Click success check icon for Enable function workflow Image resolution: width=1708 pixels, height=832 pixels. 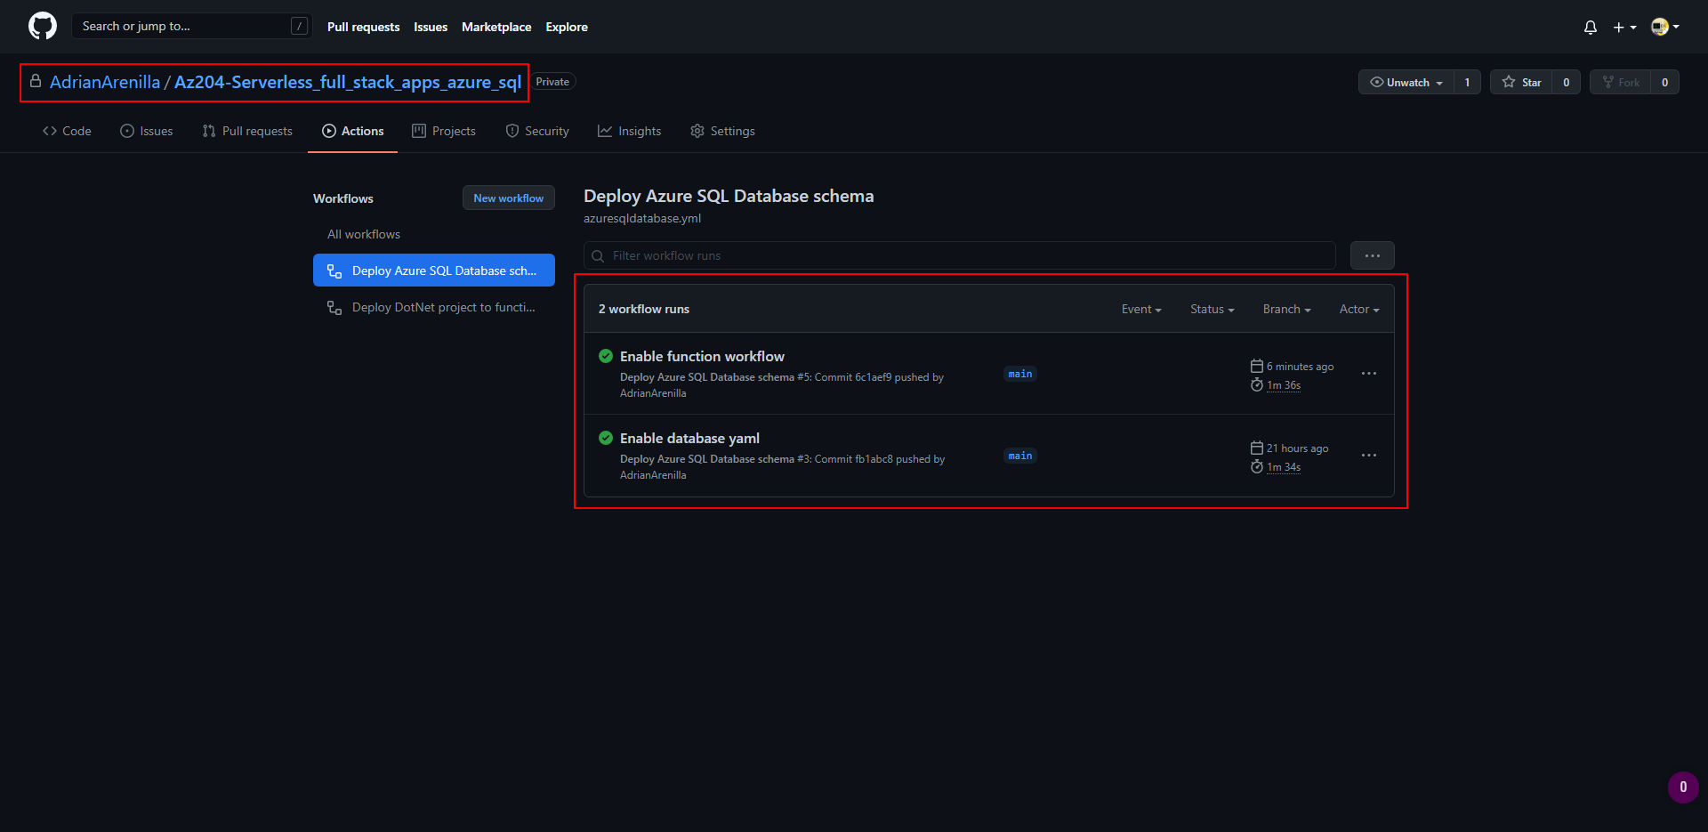(x=606, y=356)
